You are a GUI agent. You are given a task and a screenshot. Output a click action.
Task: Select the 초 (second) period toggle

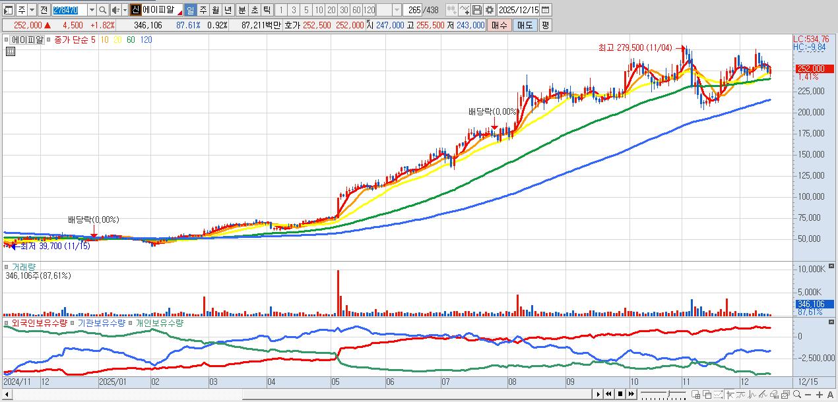254,10
